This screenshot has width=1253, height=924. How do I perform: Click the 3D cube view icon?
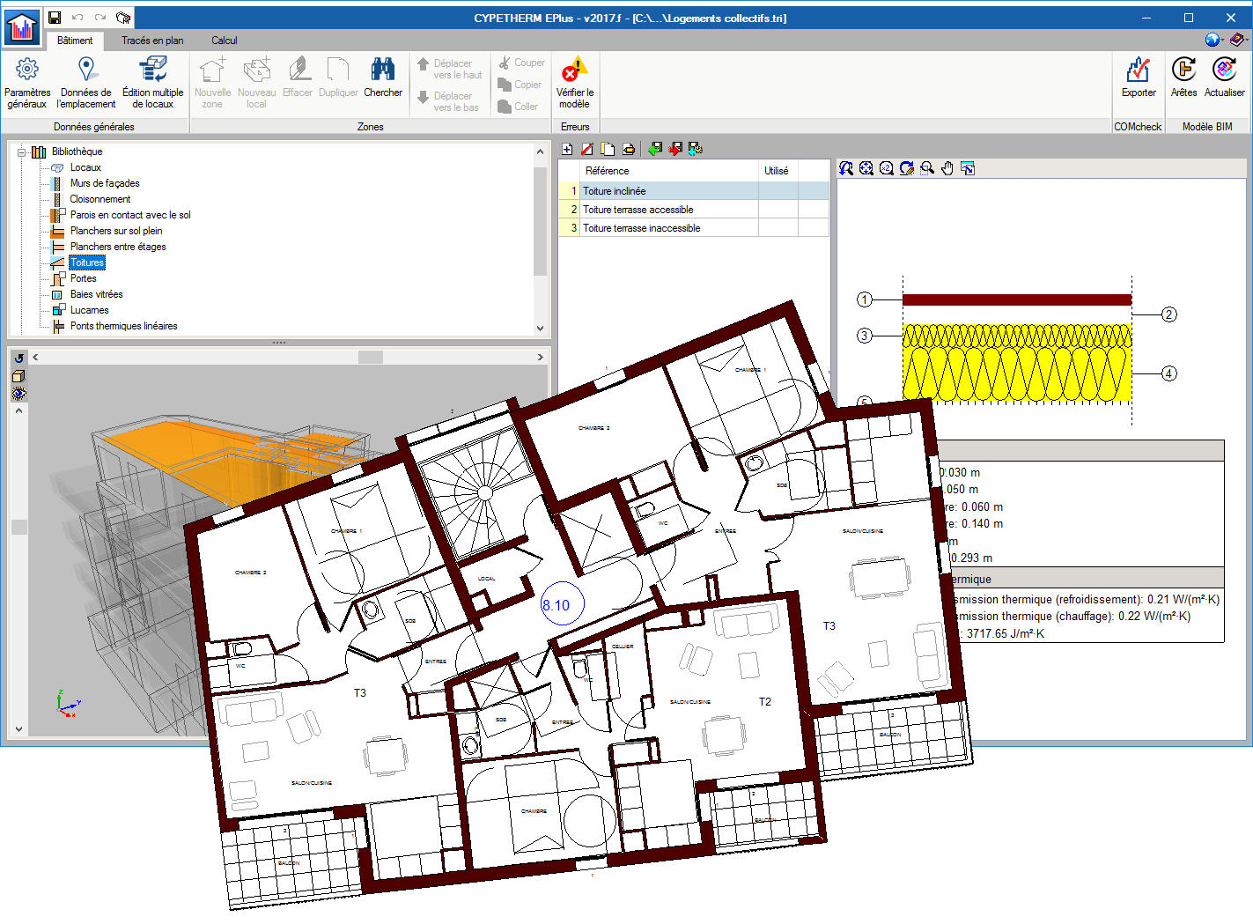point(18,376)
